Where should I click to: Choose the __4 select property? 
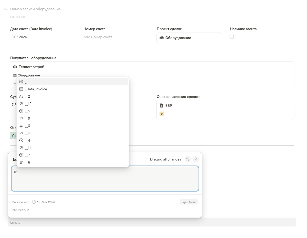[x=73, y=141]
